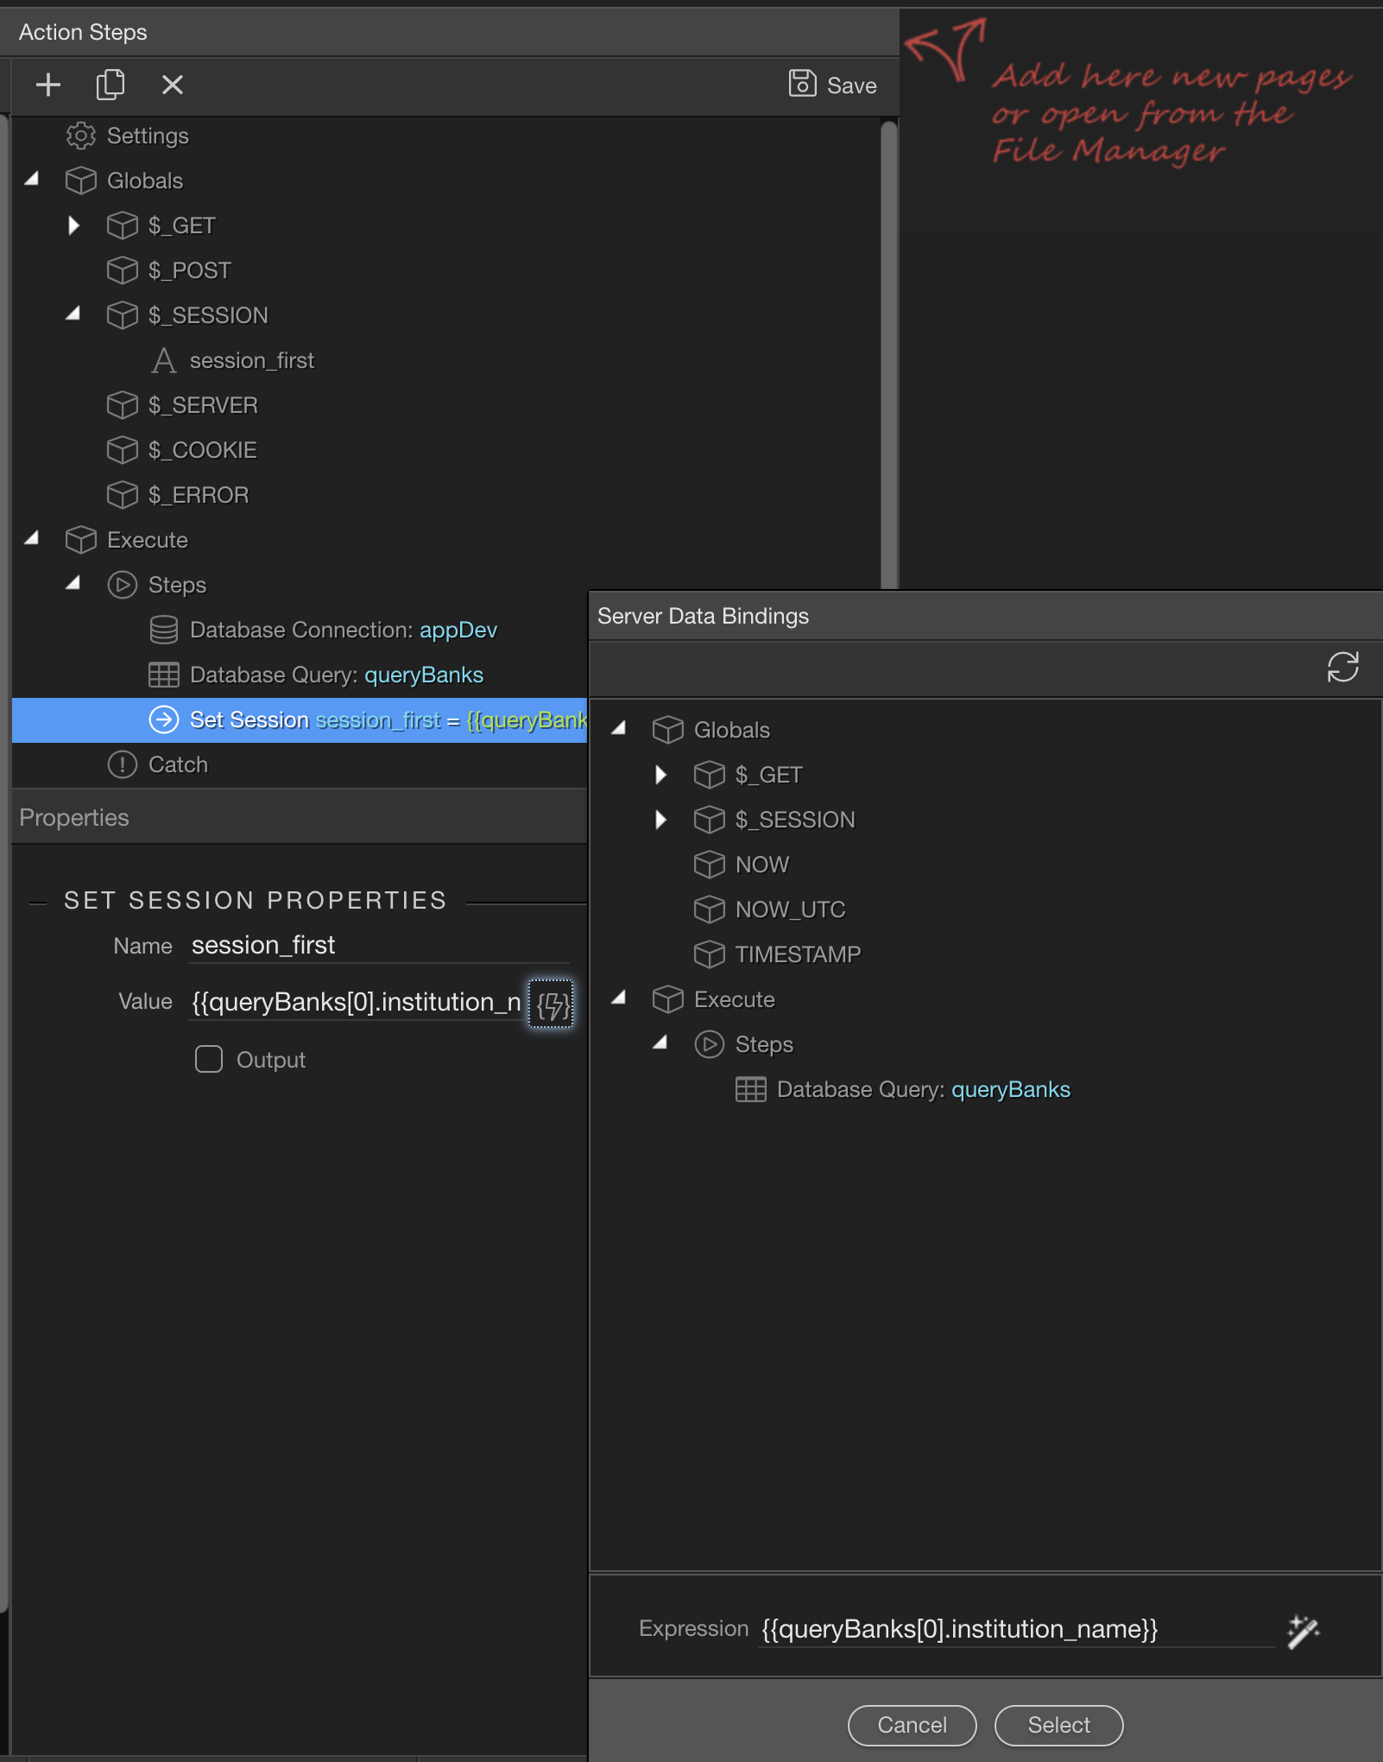The image size is (1383, 1762).
Task: Collapse the $_SESSION node in Action Steps
Action: click(x=73, y=314)
